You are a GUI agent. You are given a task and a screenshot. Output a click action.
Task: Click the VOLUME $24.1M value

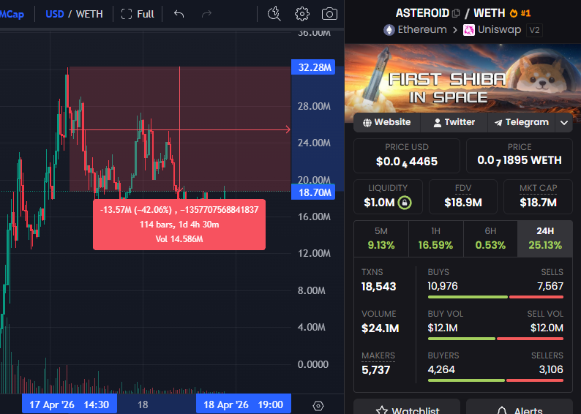coord(381,328)
